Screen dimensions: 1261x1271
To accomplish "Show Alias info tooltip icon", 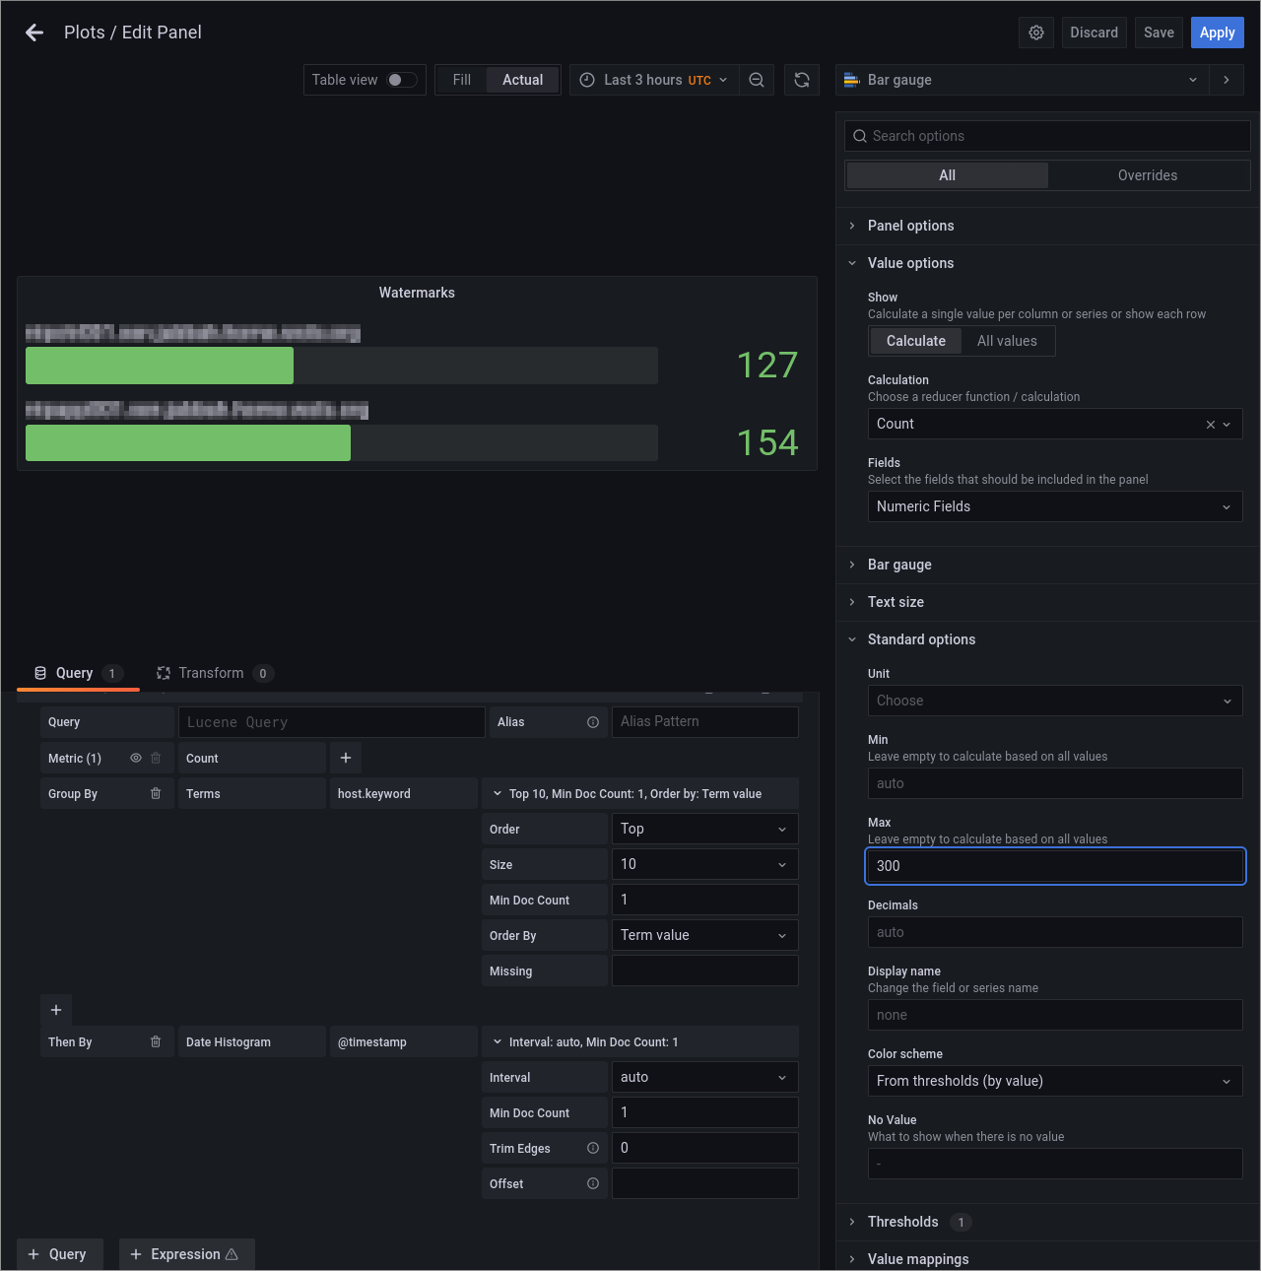I will tap(593, 722).
